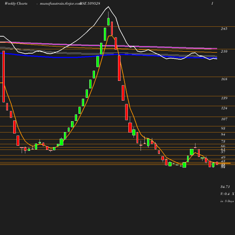
Task: Click the "V: 0.4 X" volume text
Action: (227, 194)
